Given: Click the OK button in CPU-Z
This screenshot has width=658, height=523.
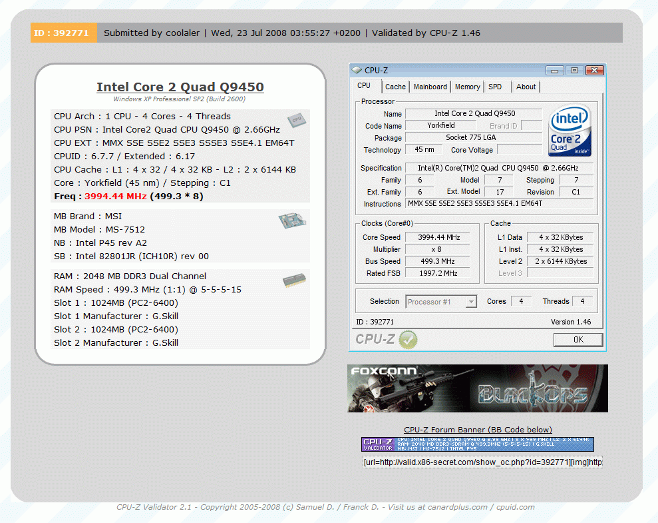Looking at the screenshot, I should tap(578, 339).
